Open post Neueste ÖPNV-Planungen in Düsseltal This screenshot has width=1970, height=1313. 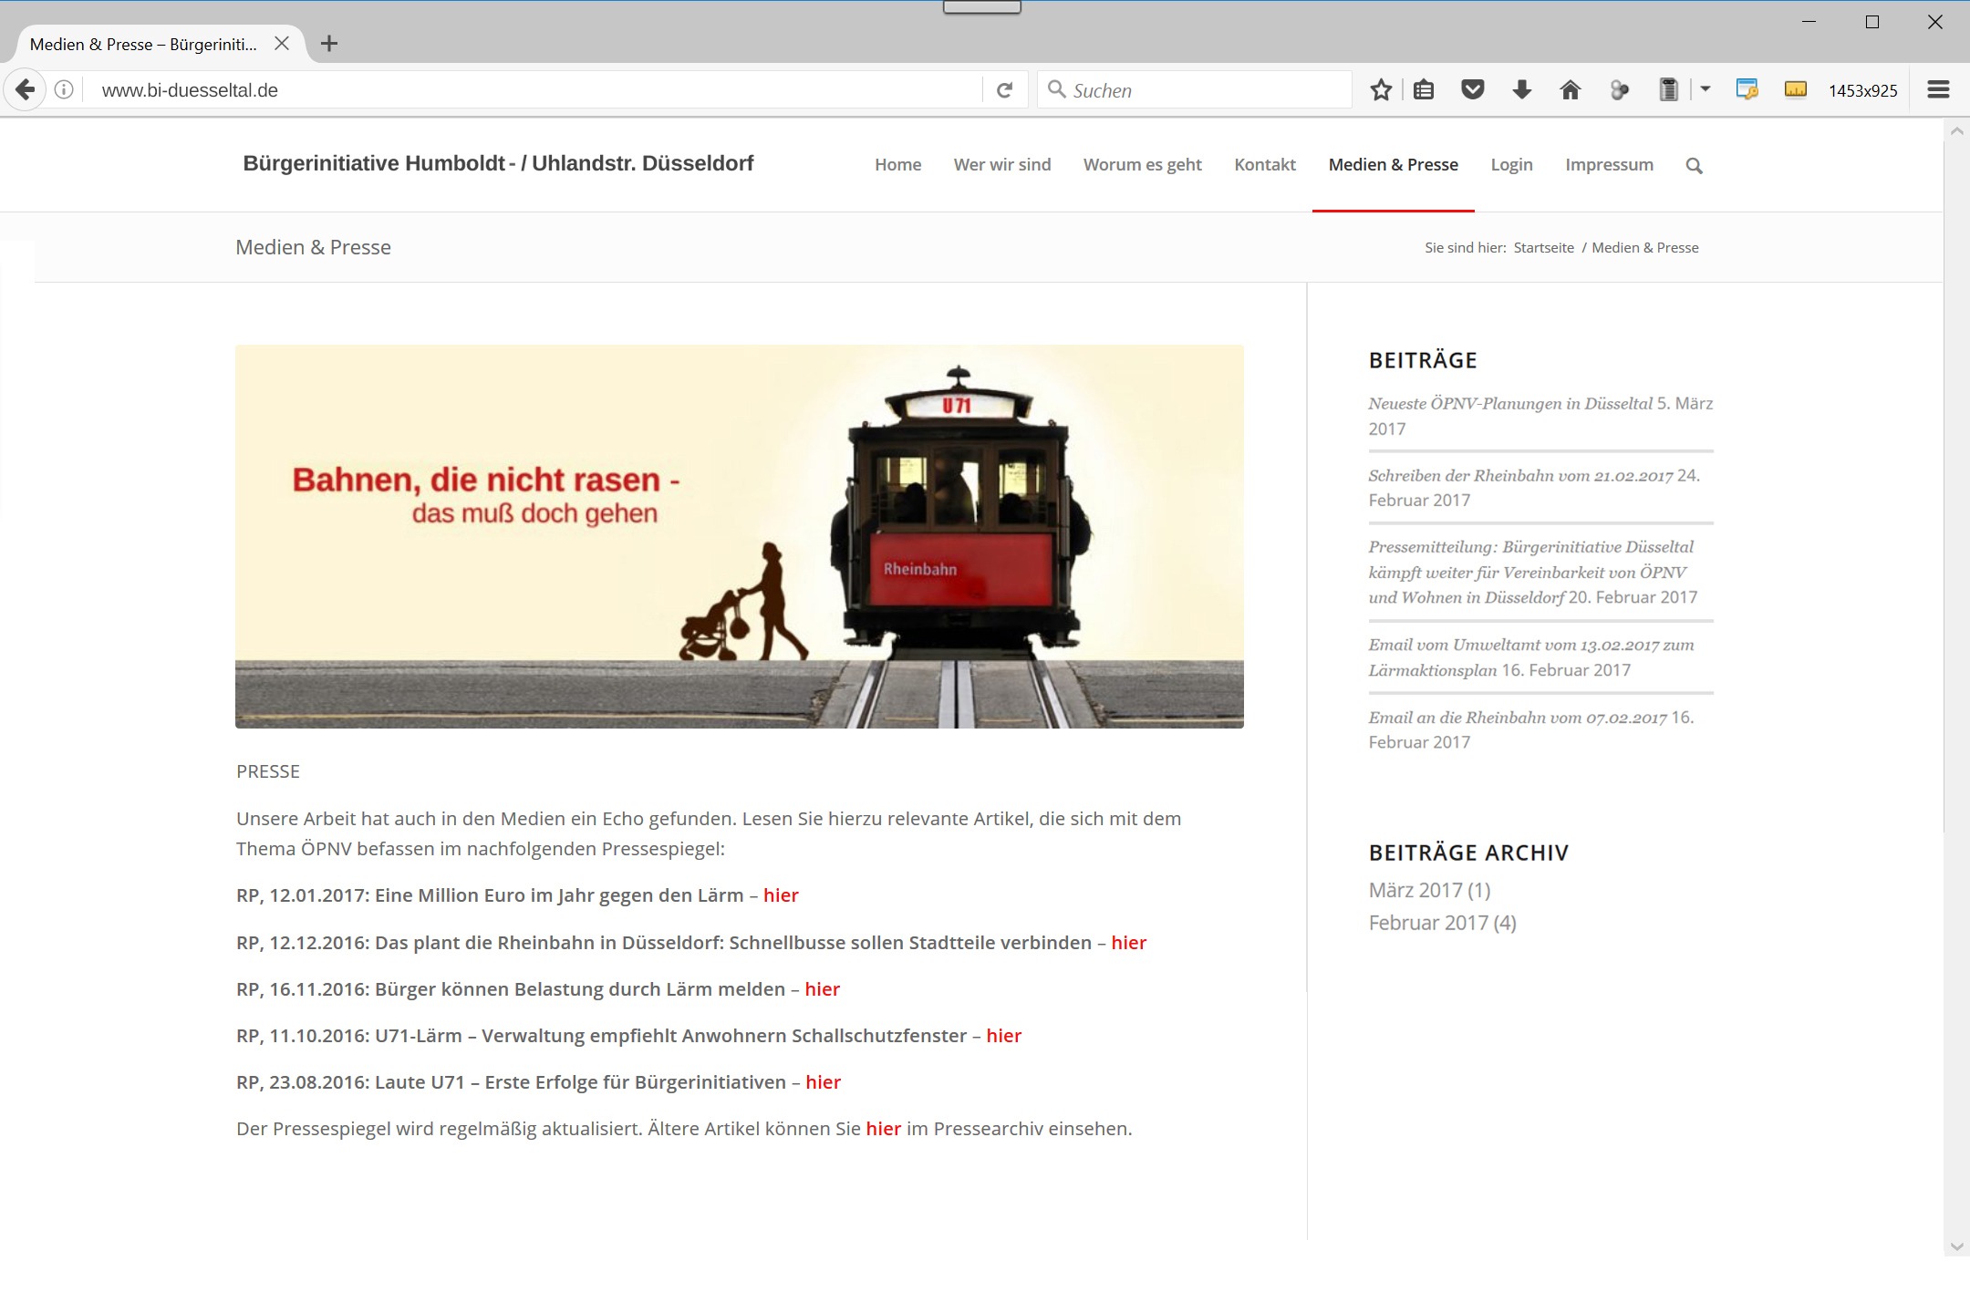[1510, 403]
